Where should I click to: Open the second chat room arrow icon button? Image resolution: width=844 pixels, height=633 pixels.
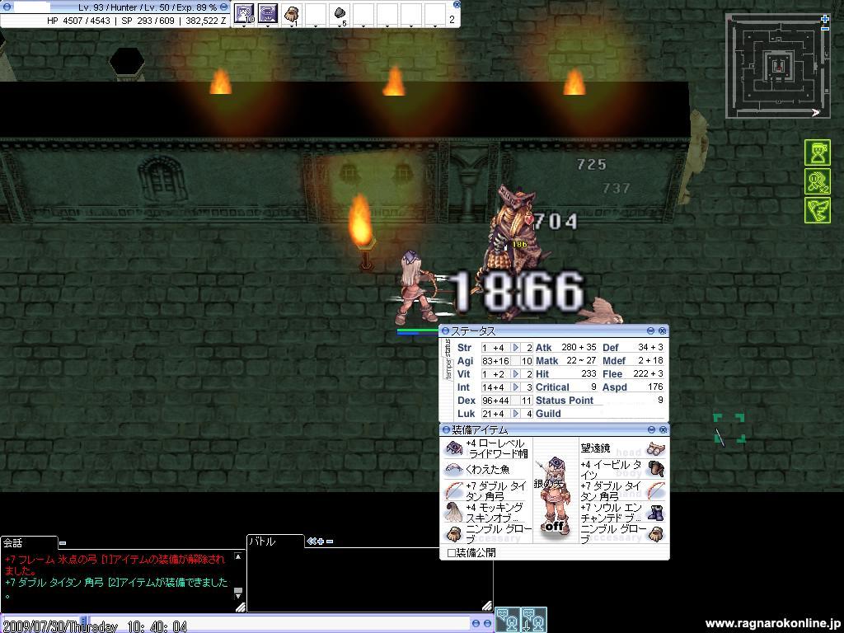point(533,620)
